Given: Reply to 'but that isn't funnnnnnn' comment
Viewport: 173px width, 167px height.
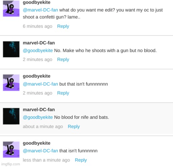Looking at the screenshot, I should coord(63,93).
